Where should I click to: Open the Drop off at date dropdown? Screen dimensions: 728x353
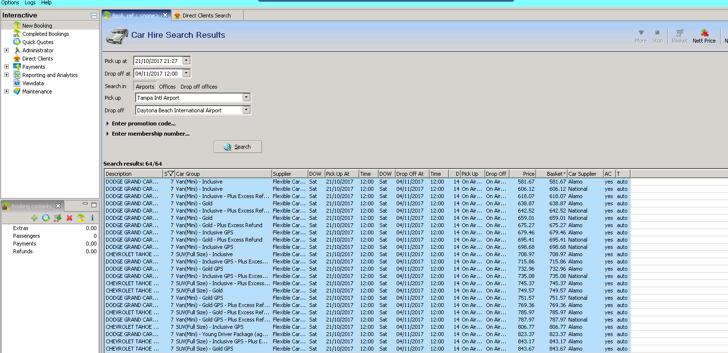click(186, 74)
